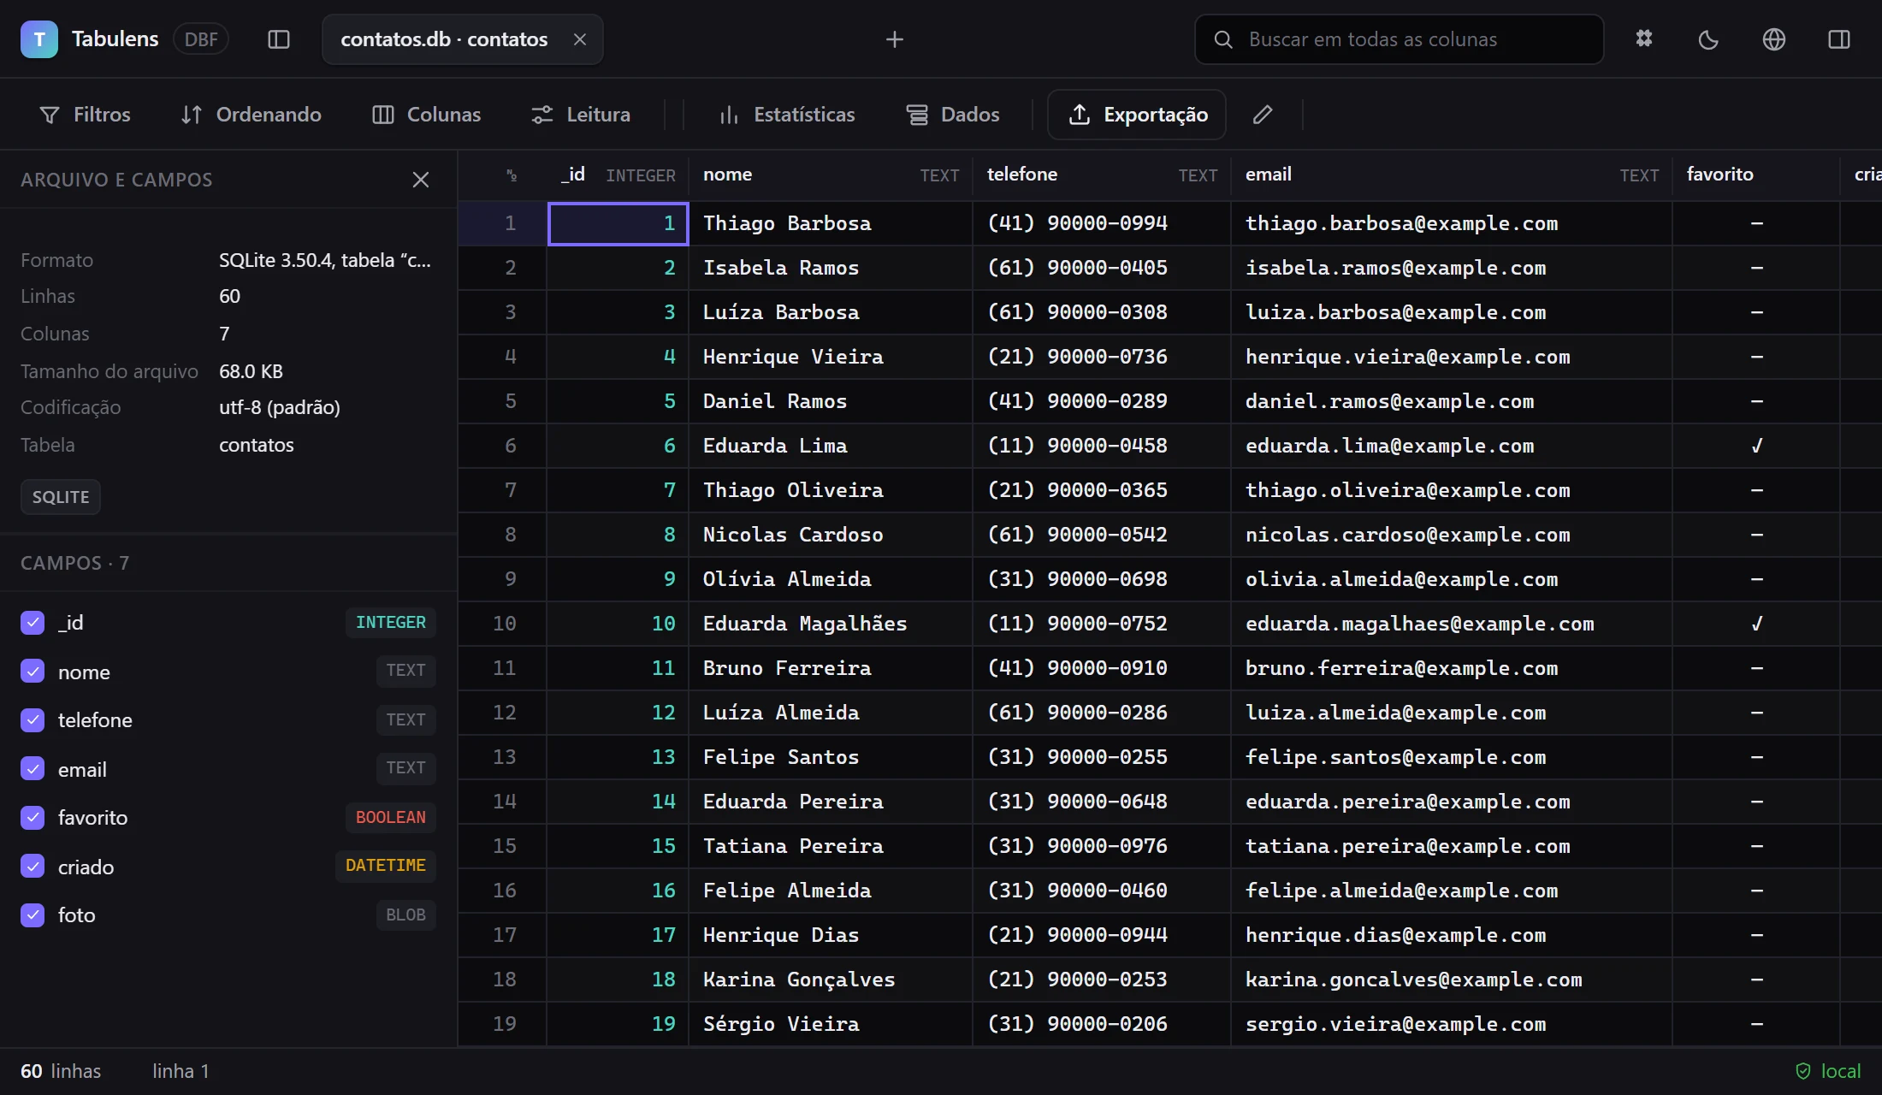Click the SQLITE format badge
1882x1095 pixels.
click(61, 497)
